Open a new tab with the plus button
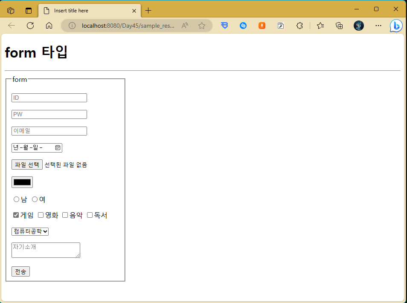Image resolution: width=407 pixels, height=303 pixels. pos(148,11)
